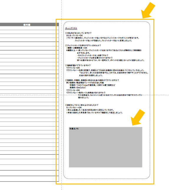
Task: Click the 1種類~3種類程度→OK line
Action: pos(77,48)
